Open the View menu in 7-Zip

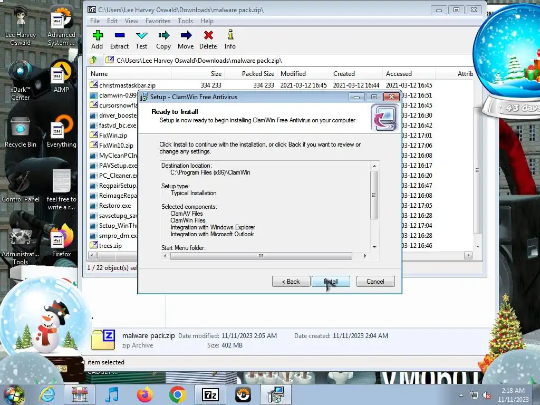131,21
